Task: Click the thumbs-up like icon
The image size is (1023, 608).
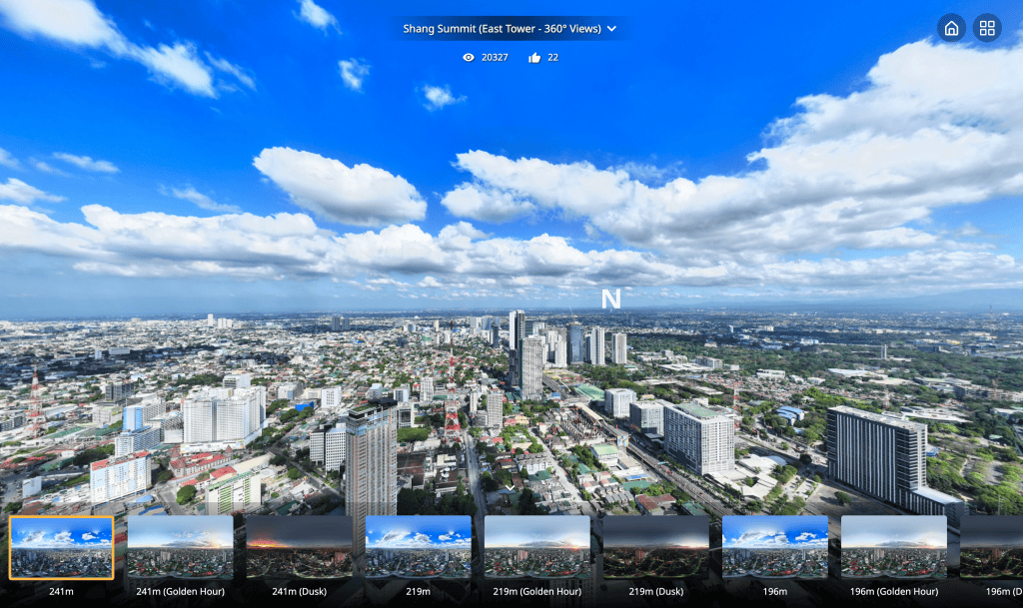Action: (x=534, y=58)
